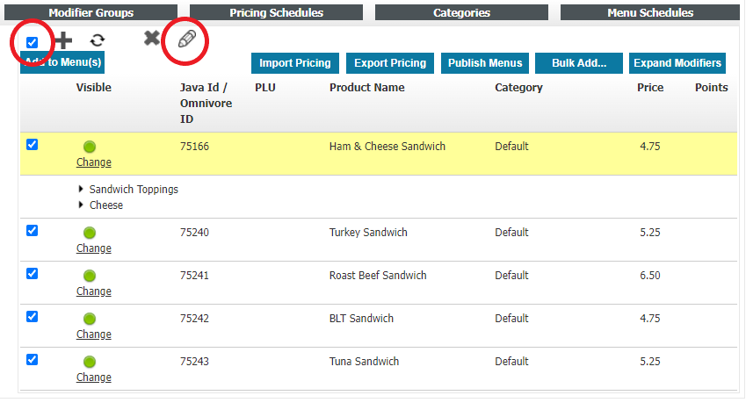Click the Product Name column header
Image resolution: width=746 pixels, height=417 pixels.
366,88
